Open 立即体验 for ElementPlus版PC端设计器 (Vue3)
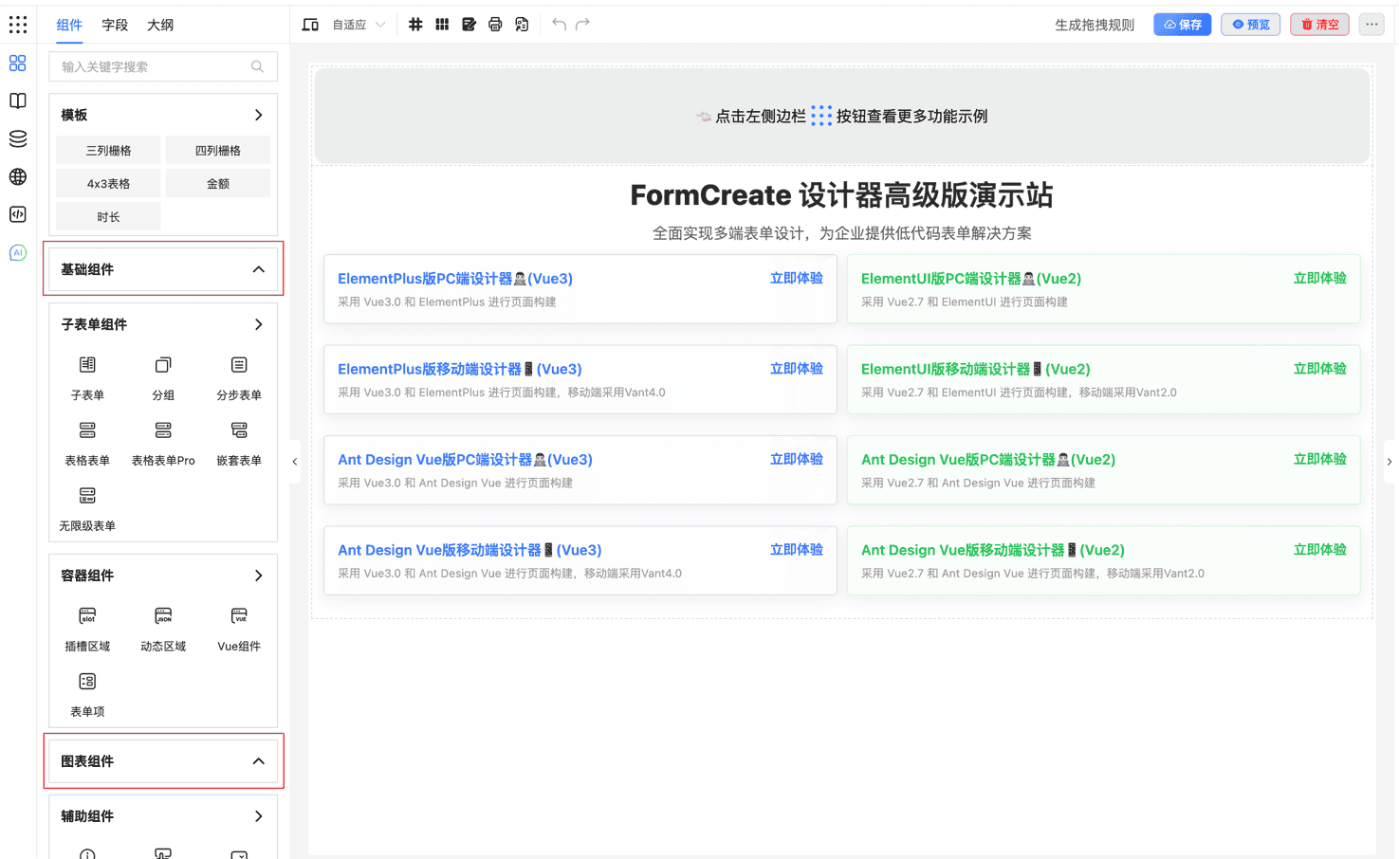The height and width of the screenshot is (859, 1399). (797, 278)
